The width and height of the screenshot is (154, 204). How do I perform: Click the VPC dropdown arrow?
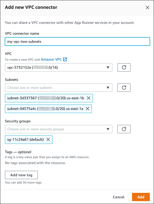coord(108,67)
